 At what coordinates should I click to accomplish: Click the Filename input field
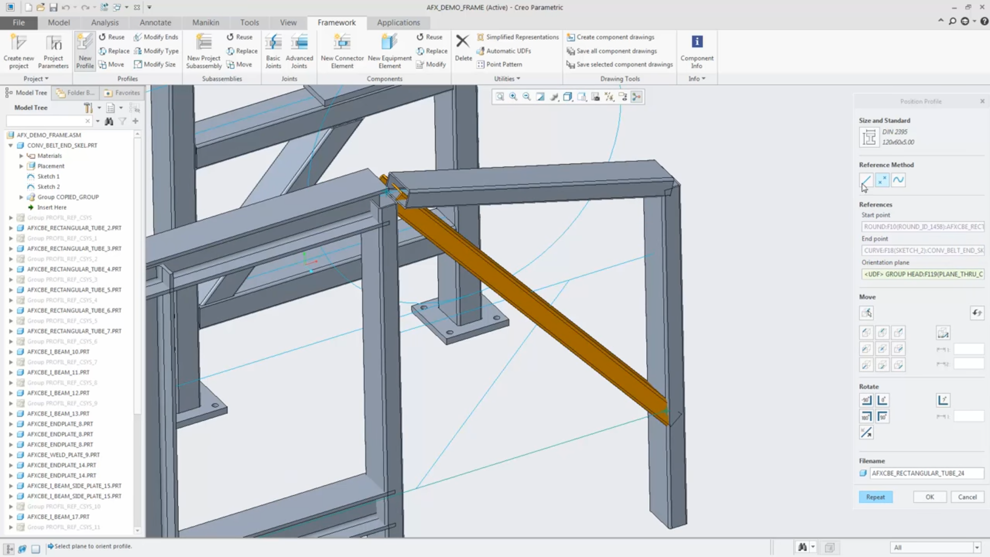[x=926, y=473]
